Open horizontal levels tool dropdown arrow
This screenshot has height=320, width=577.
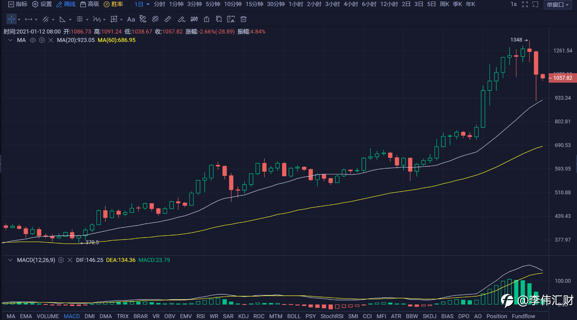point(87,20)
